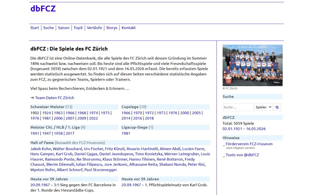Open Alhassane Keita player page
This screenshot has height=195, width=313.
[x=143, y=164]
